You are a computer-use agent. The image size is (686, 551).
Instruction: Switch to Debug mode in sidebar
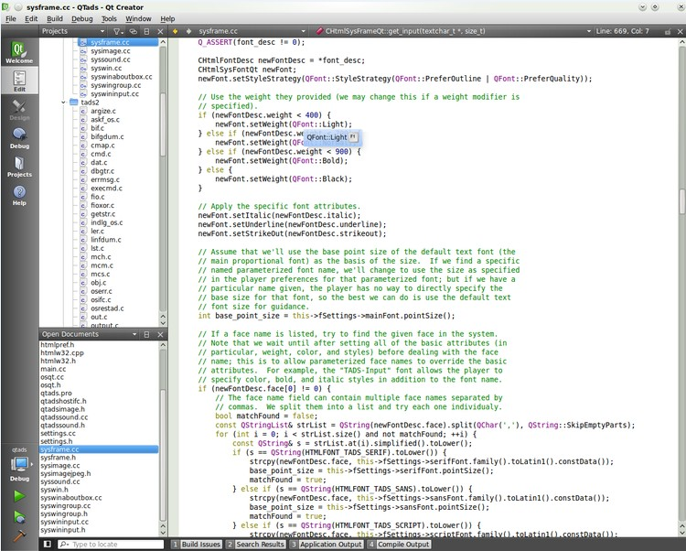click(x=19, y=138)
